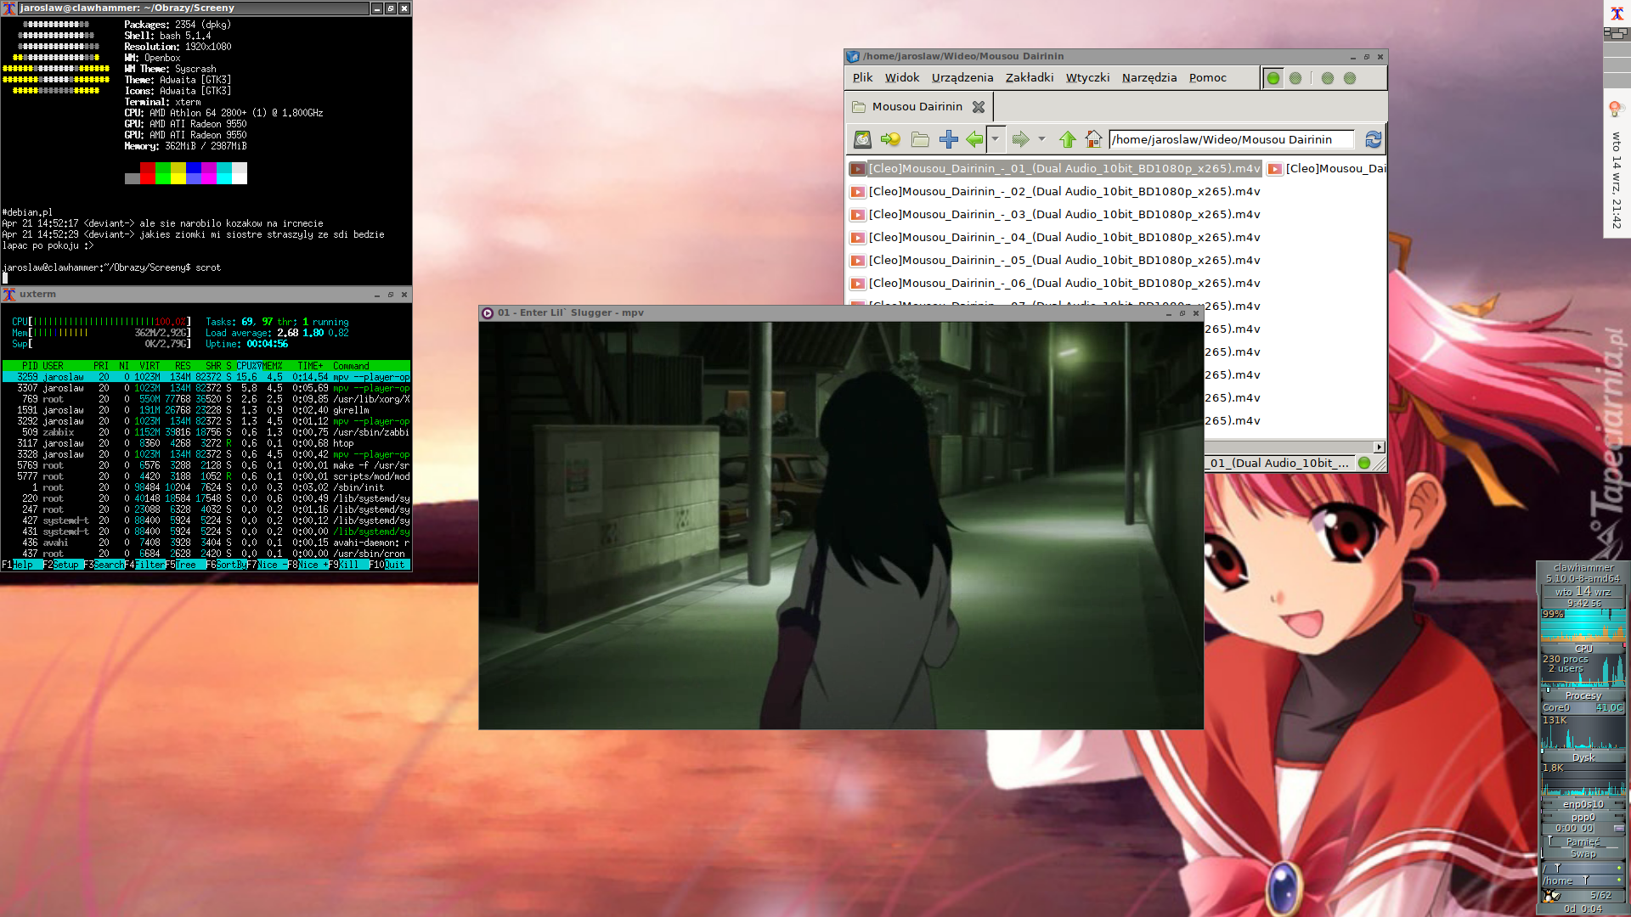1631x917 pixels.
Task: Toggle Panel 3 with third green circle
Action: pos(1328,78)
